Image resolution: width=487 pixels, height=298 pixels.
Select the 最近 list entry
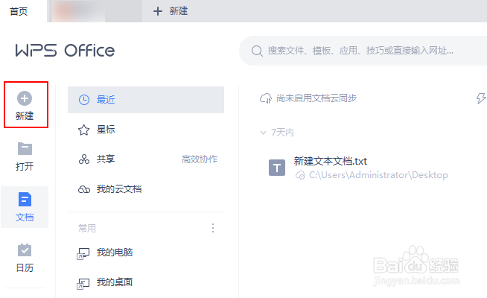pos(146,100)
